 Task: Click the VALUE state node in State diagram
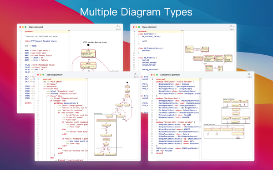(x=88, y=65)
